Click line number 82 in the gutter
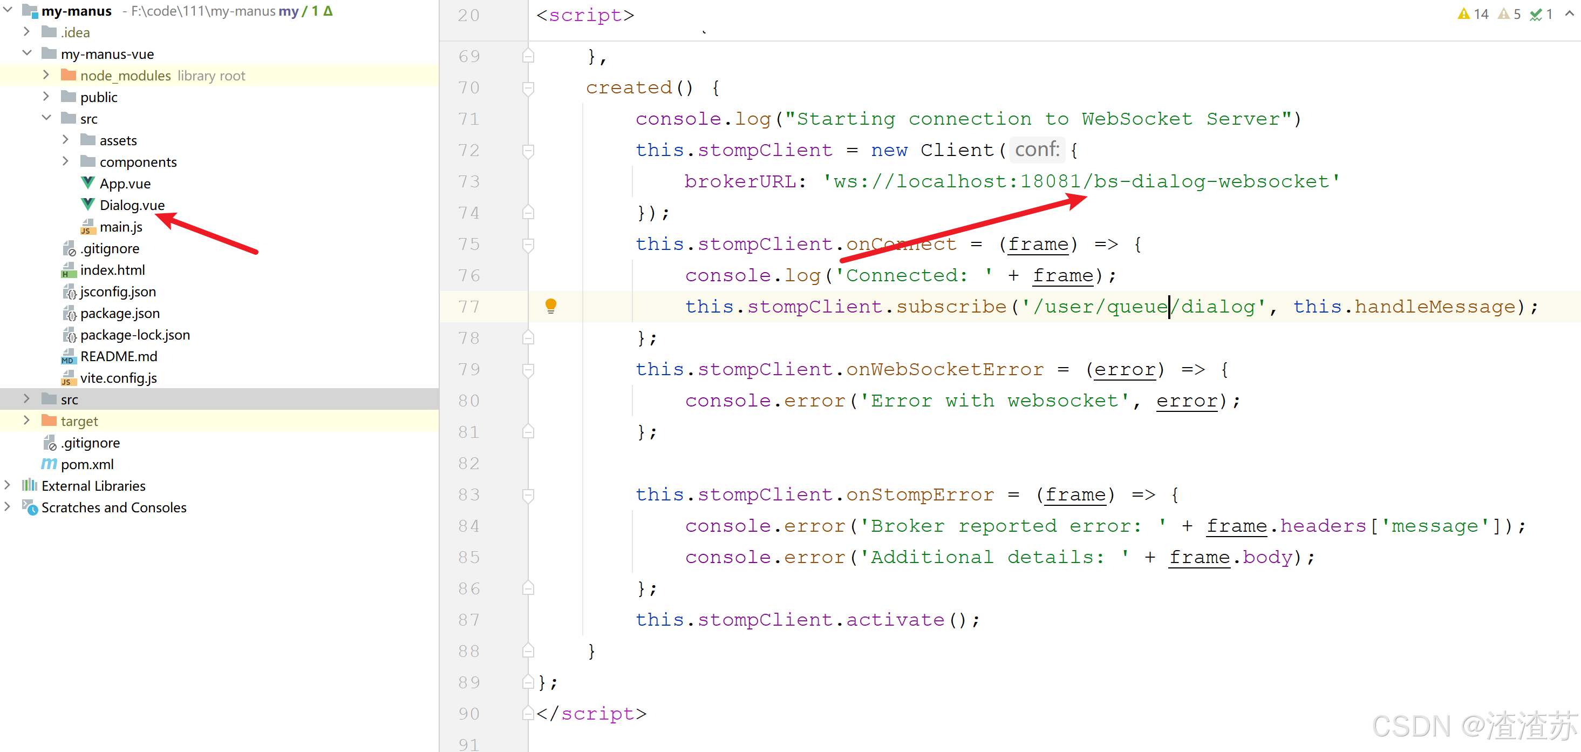The image size is (1581, 752). click(469, 464)
